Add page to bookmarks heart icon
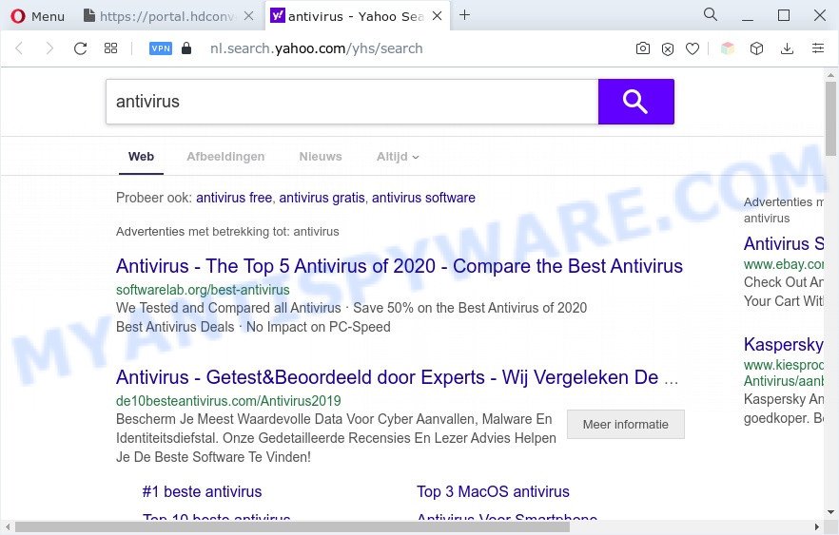This screenshot has height=535, width=839. coord(693,49)
